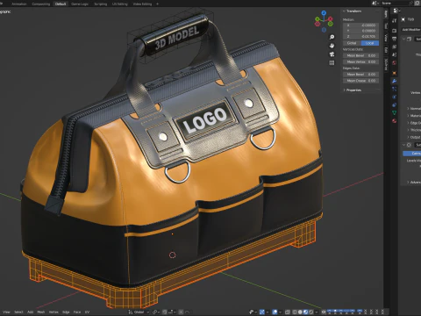421x316 pixels.
Task: Switch to the Game Logic workspace tab
Action: pos(80,4)
